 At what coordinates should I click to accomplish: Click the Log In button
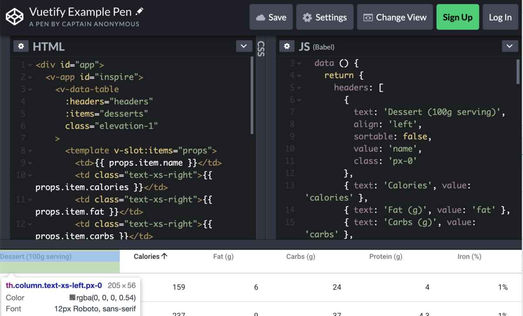pos(500,17)
